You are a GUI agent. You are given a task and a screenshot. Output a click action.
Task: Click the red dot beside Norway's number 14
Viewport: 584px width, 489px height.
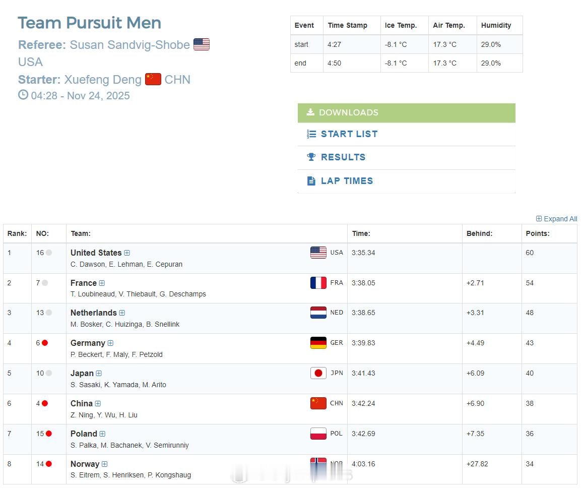click(49, 464)
